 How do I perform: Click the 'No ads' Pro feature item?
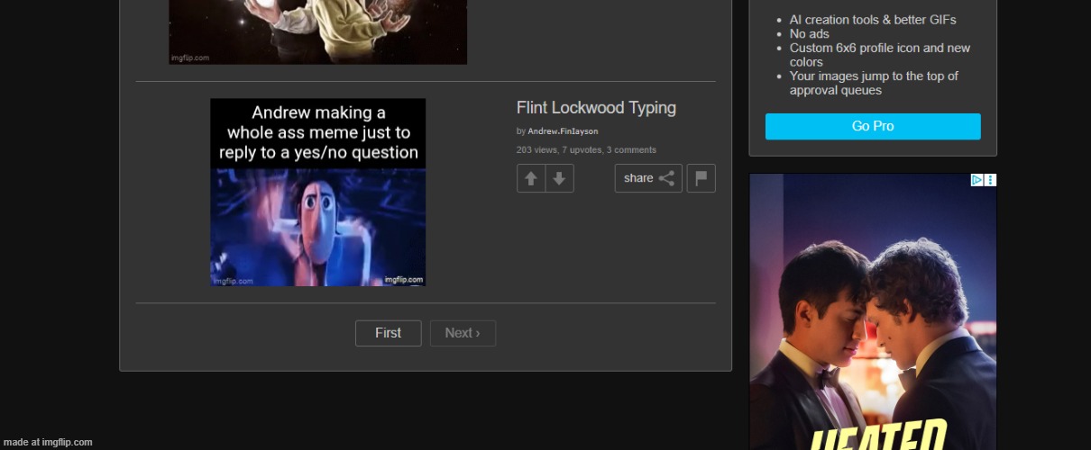[809, 34]
